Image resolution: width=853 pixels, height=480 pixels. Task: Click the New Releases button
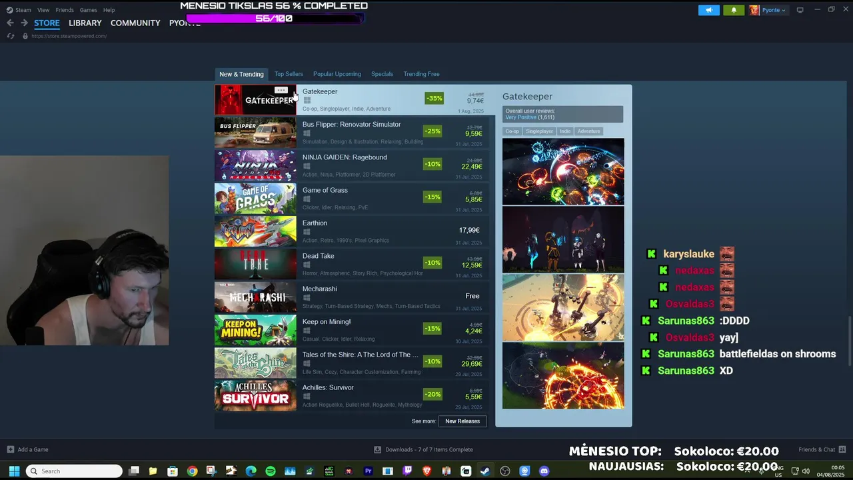462,421
